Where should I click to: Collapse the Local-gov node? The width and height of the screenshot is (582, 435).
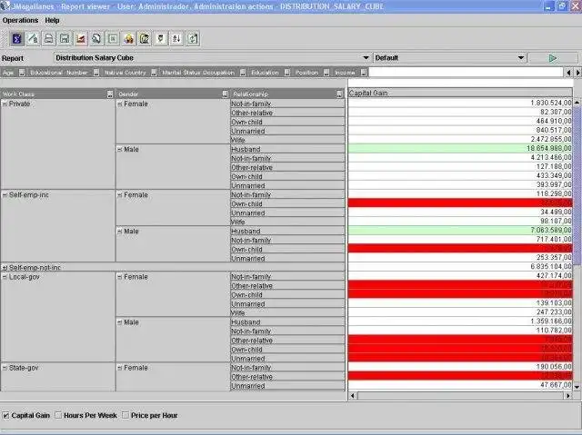tap(5, 277)
